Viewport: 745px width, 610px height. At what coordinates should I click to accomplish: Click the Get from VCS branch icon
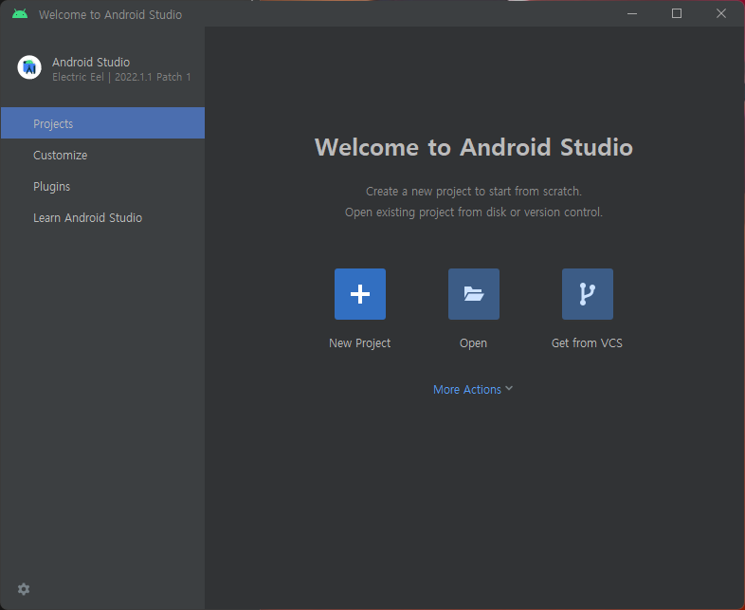[x=588, y=294]
